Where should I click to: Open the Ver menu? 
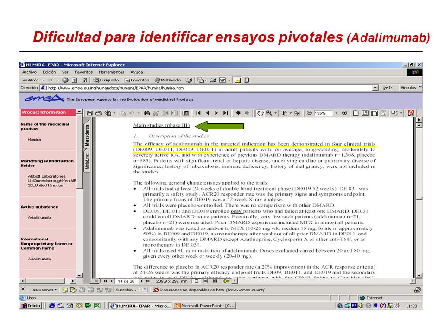(65, 72)
